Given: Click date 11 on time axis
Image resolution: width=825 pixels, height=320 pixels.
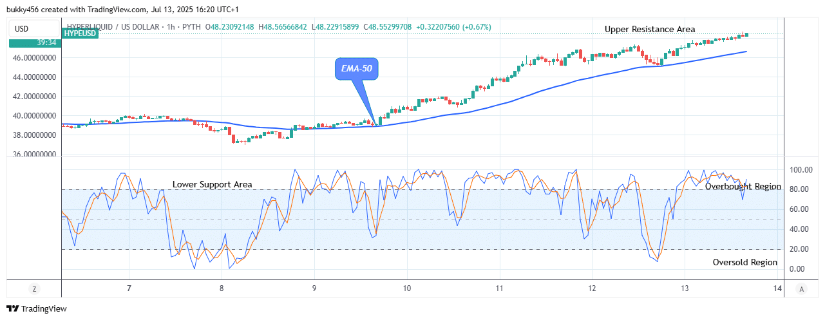Looking at the screenshot, I should point(499,289).
